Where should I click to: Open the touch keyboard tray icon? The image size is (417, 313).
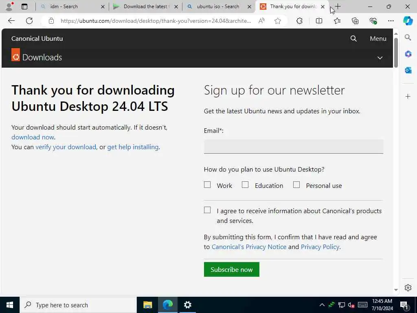362,305
